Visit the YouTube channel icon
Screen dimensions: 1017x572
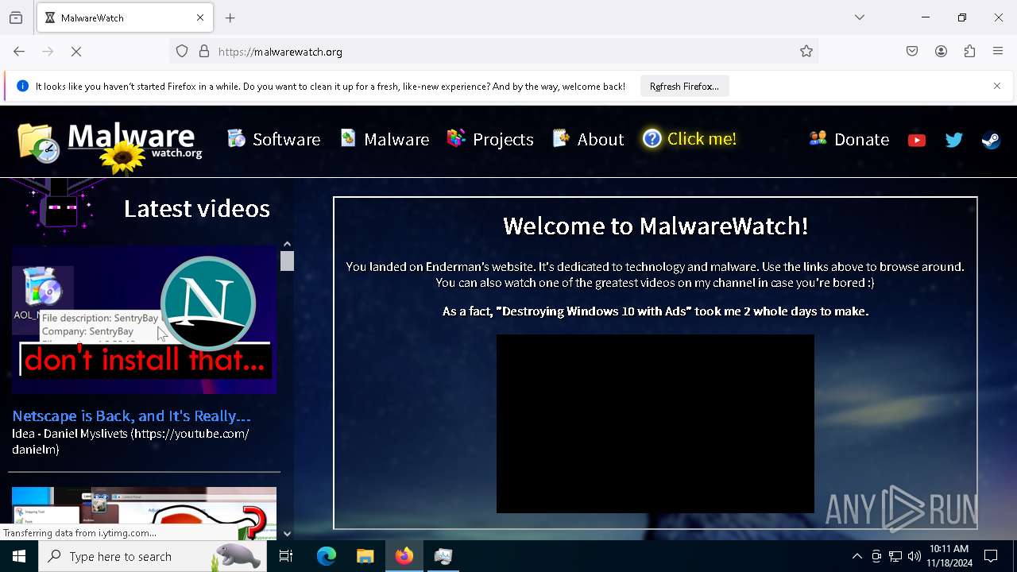click(x=917, y=140)
